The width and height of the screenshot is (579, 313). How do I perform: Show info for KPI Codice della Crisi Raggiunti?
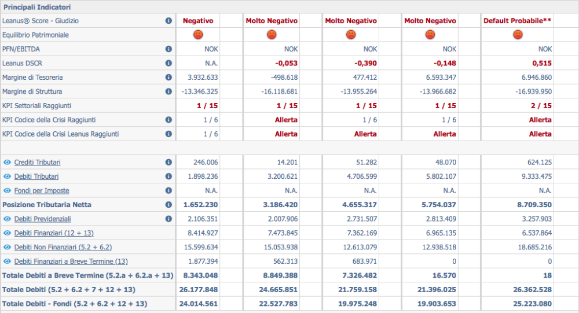pos(168,120)
